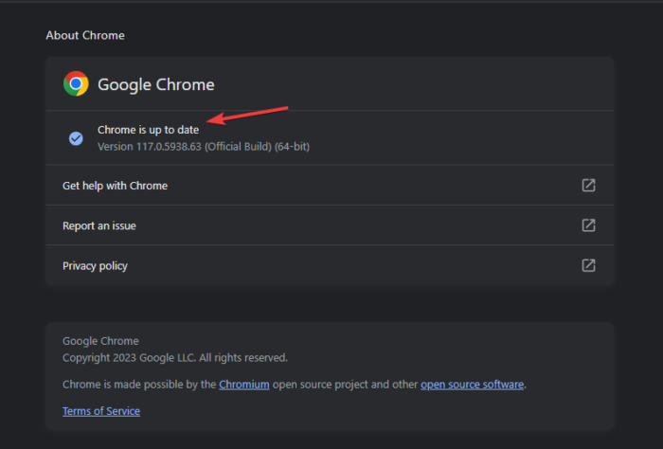Click Google Chrome label in the footer card
Viewport: 663px width, 449px height.
(x=100, y=341)
